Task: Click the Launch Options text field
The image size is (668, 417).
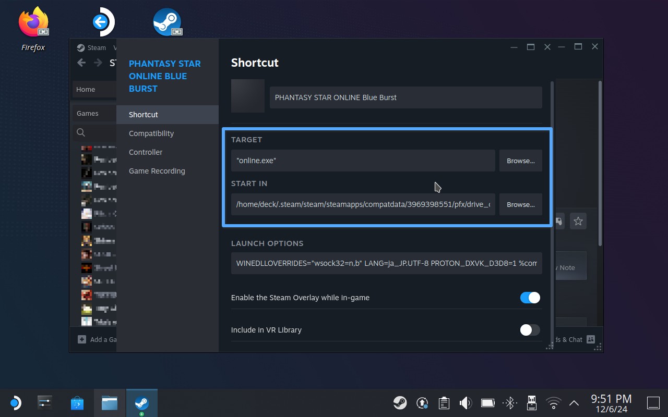Action: point(386,263)
